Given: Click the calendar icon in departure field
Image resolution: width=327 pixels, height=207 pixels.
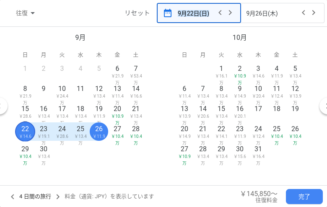Looking at the screenshot, I should [168, 13].
